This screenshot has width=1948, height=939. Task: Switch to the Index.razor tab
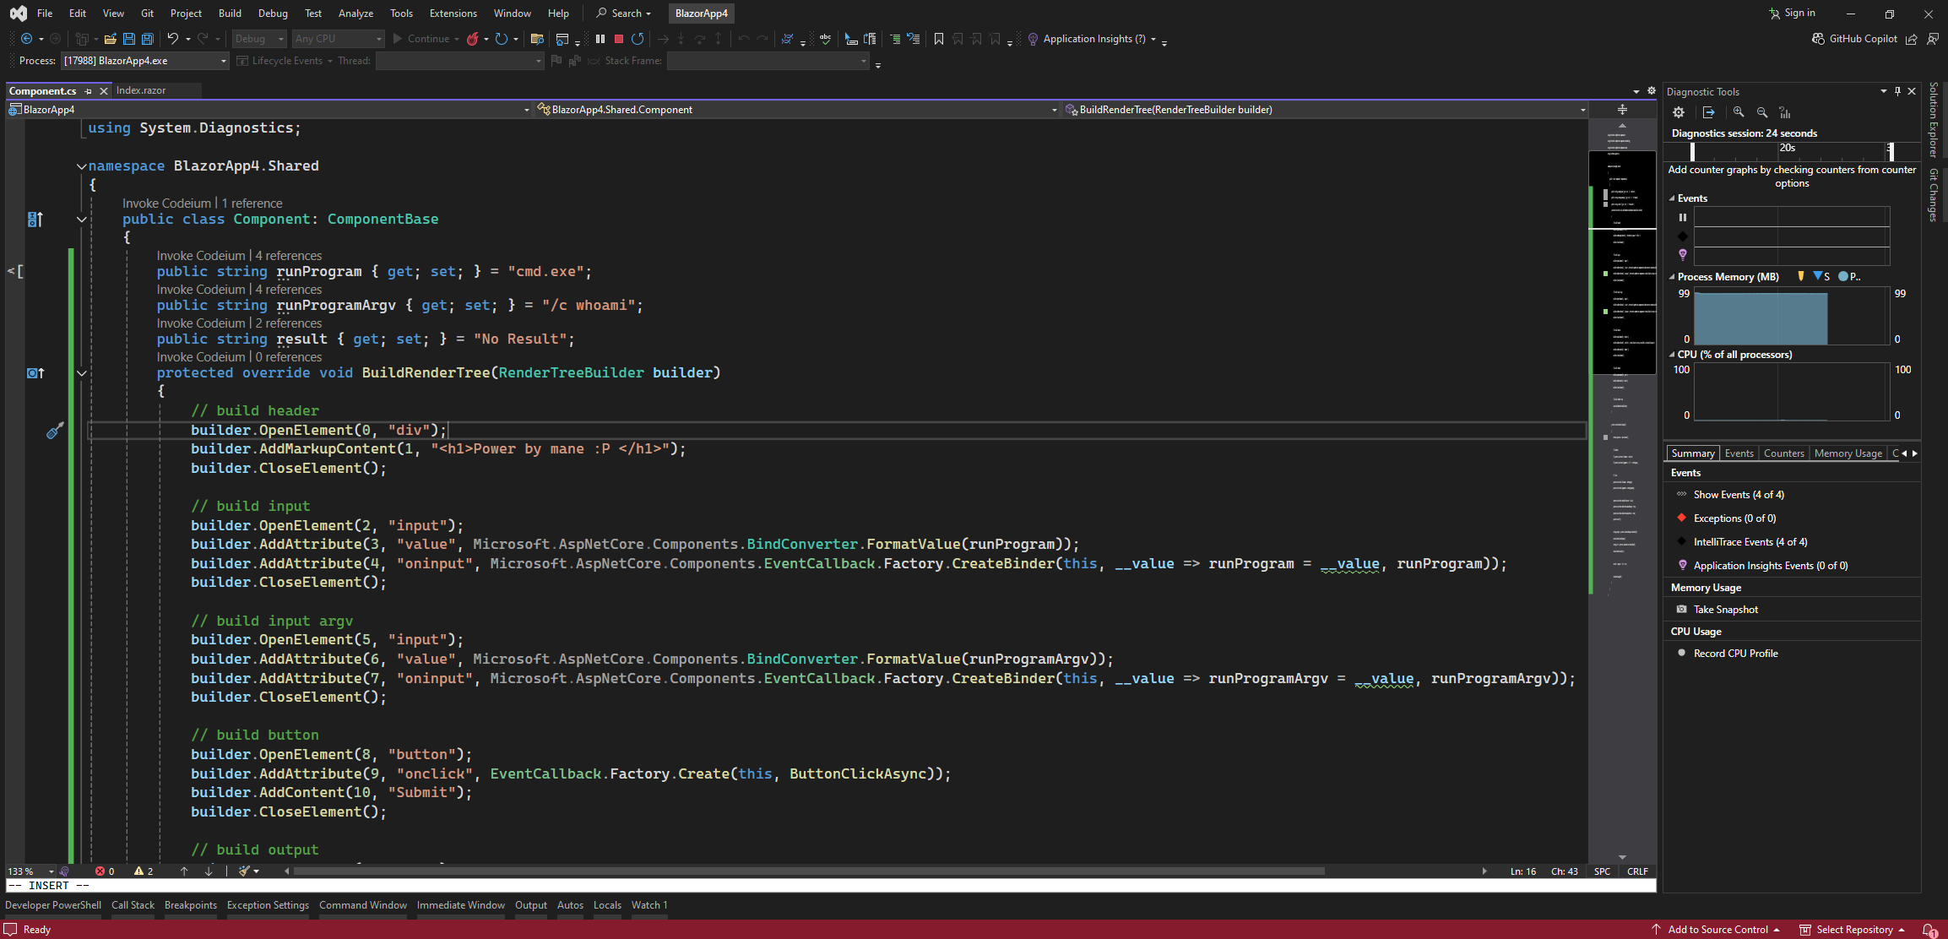(141, 90)
